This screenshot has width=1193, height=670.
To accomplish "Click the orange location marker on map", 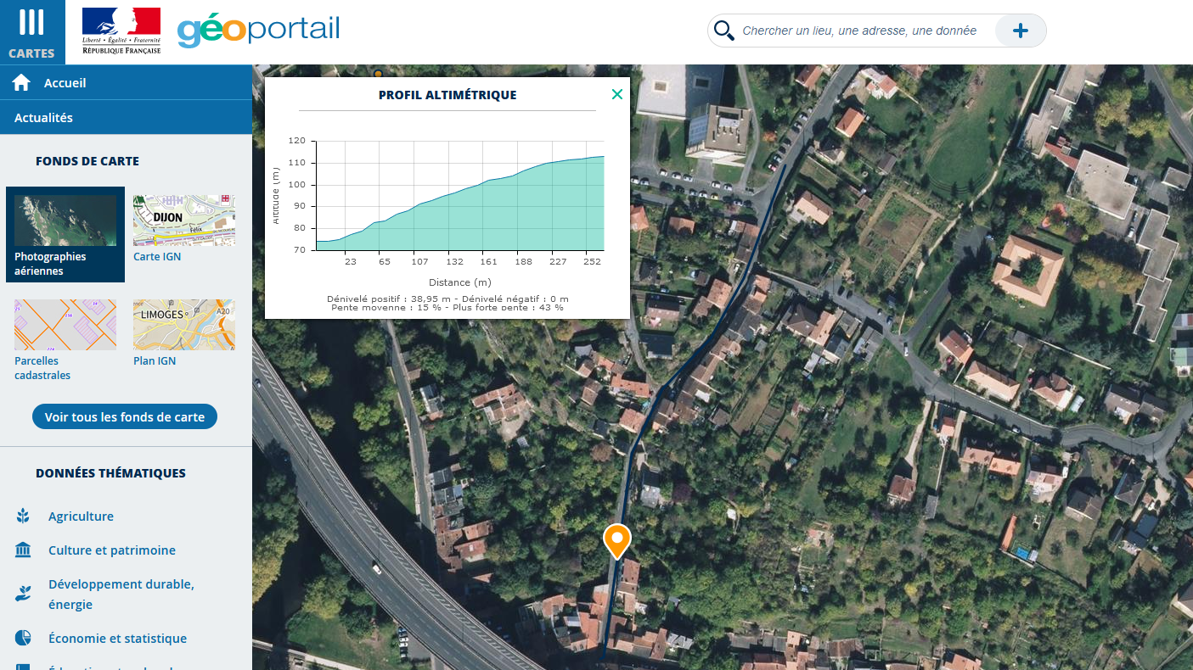I will 616,539.
